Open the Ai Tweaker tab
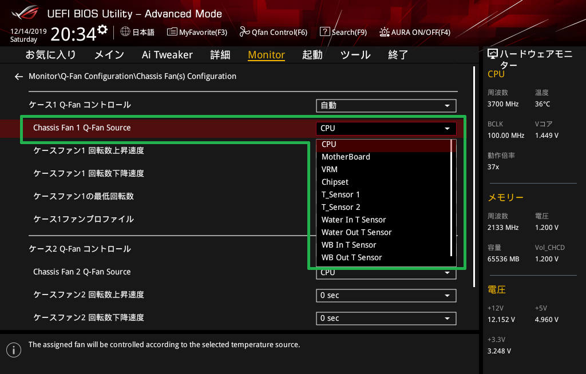 point(167,55)
